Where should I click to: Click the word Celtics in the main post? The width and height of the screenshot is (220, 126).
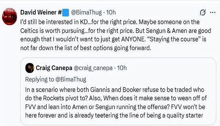tap(29, 31)
